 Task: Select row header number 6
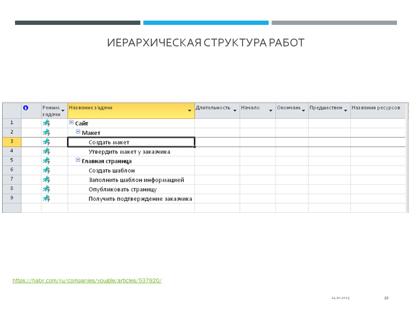pyautogui.click(x=12, y=170)
